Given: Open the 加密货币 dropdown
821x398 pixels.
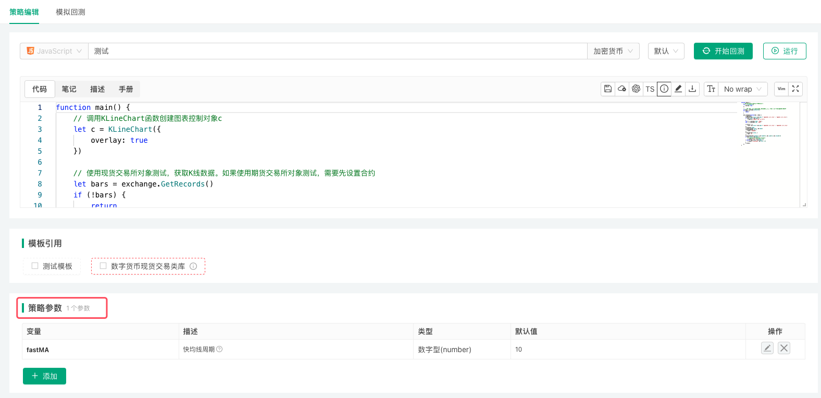Looking at the screenshot, I should pos(613,51).
